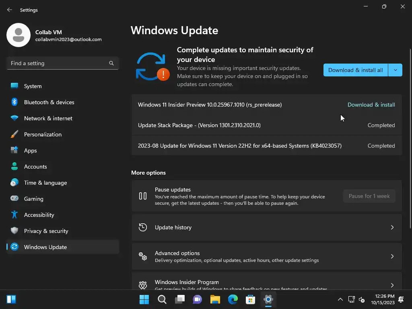
Task: Open Network & internet settings
Action: 62,118
